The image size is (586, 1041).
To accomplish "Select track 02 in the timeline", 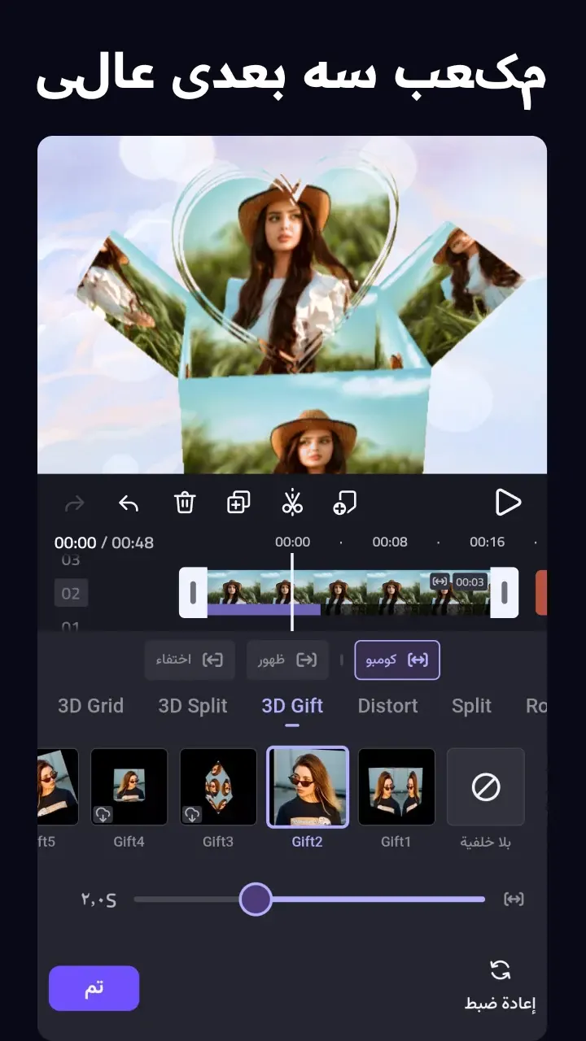I will [x=71, y=594].
